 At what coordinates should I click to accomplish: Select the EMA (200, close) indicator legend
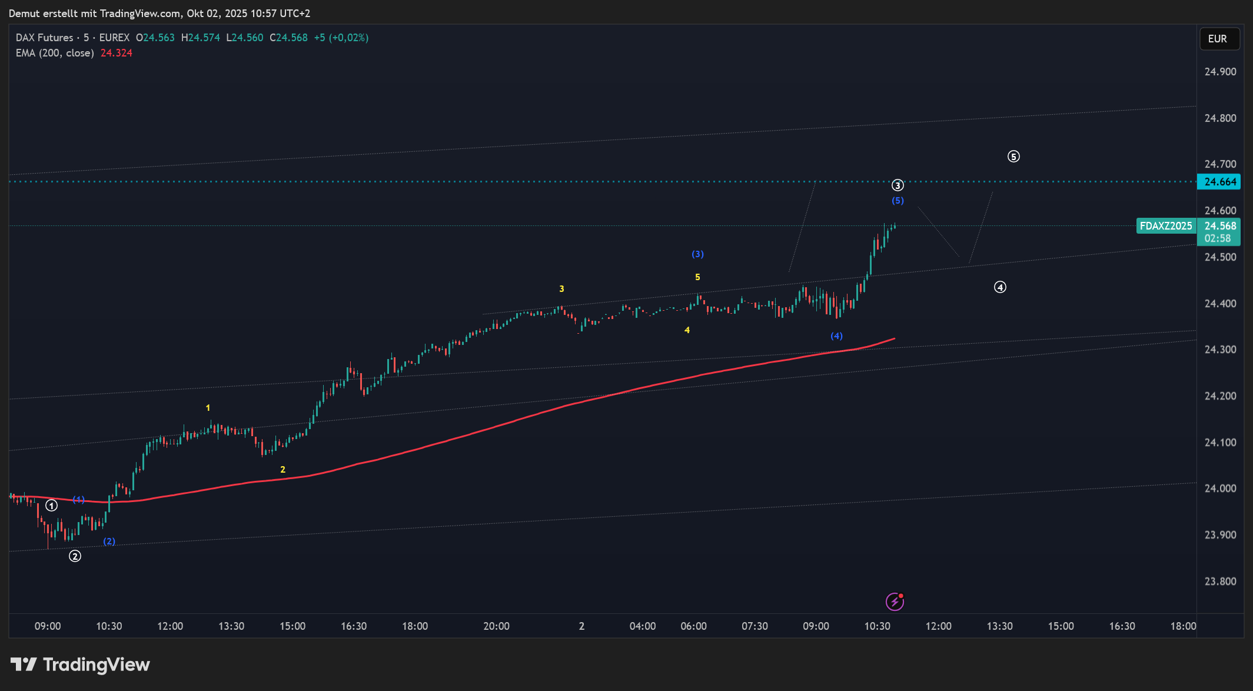[55, 53]
